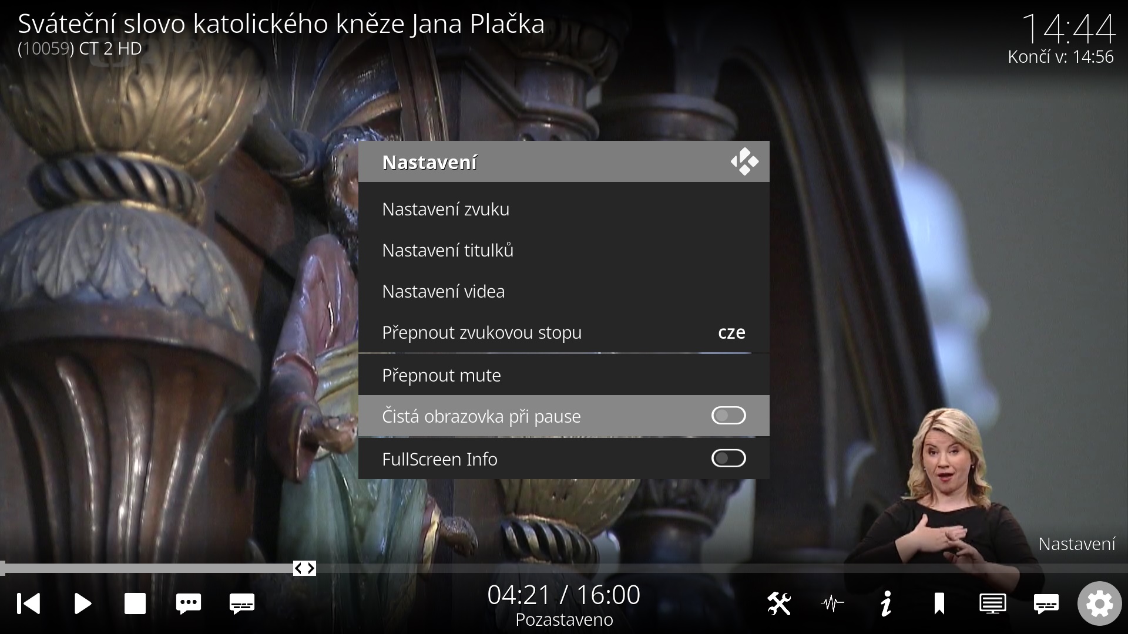The height and width of the screenshot is (634, 1128).
Task: Open Nastavení zvuku audio settings
Action: click(x=563, y=209)
